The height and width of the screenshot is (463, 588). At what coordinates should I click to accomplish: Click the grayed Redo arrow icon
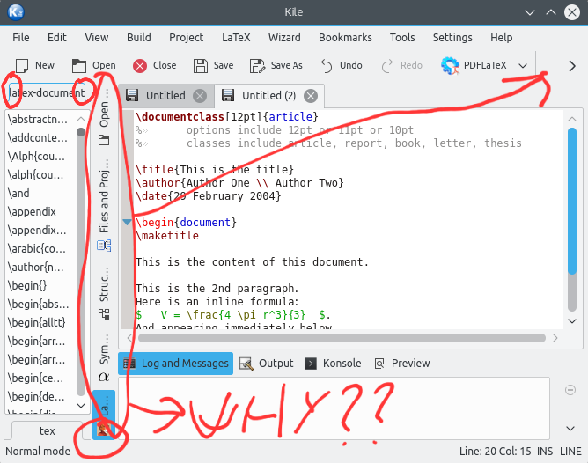(x=387, y=66)
